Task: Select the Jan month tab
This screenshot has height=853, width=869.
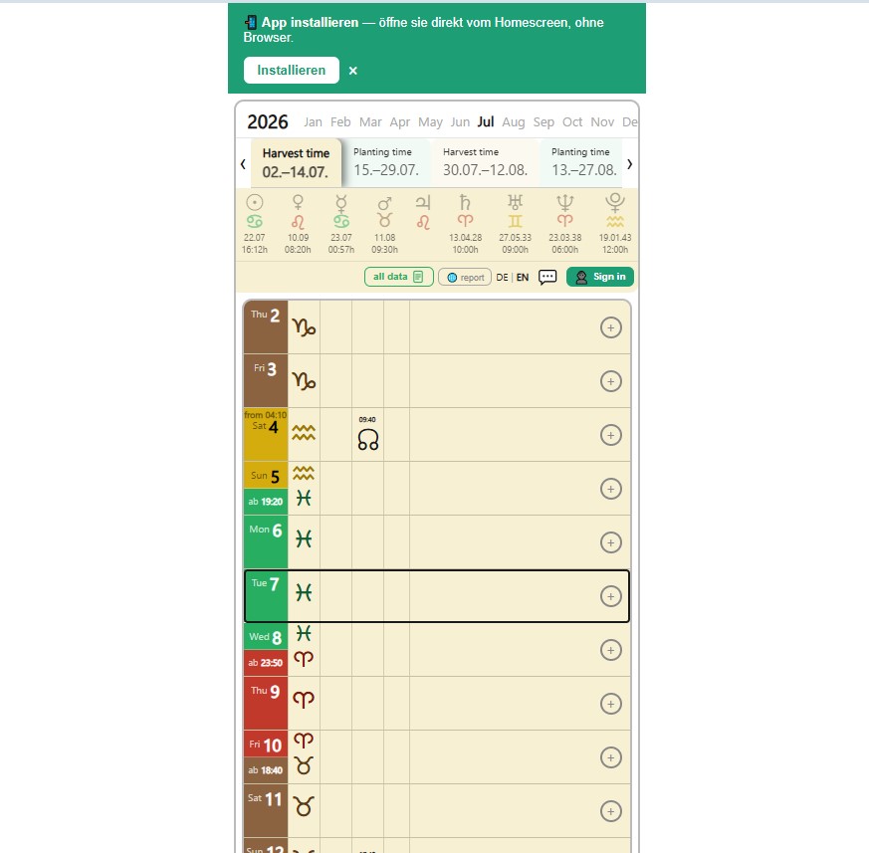Action: tap(313, 122)
